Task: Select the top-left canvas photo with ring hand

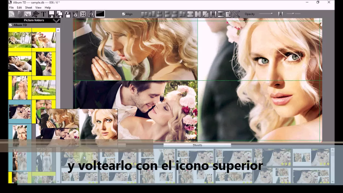Action: (x=135, y=49)
